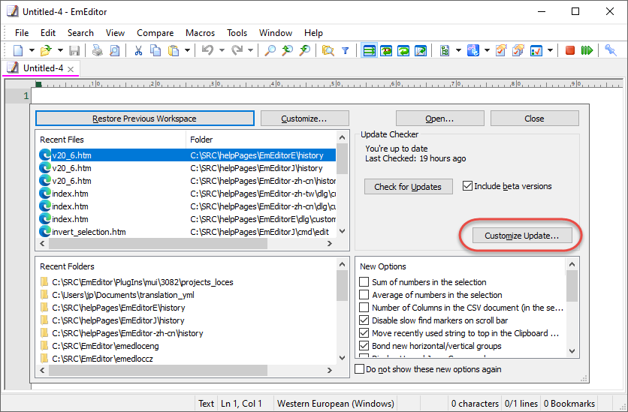Expand the Configurations dropdown arrow

(x=458, y=51)
